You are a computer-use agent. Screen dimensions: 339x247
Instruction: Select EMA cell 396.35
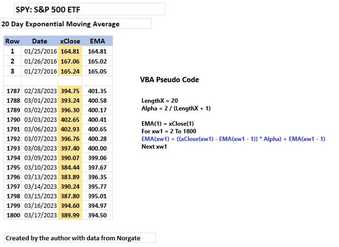(x=97, y=177)
